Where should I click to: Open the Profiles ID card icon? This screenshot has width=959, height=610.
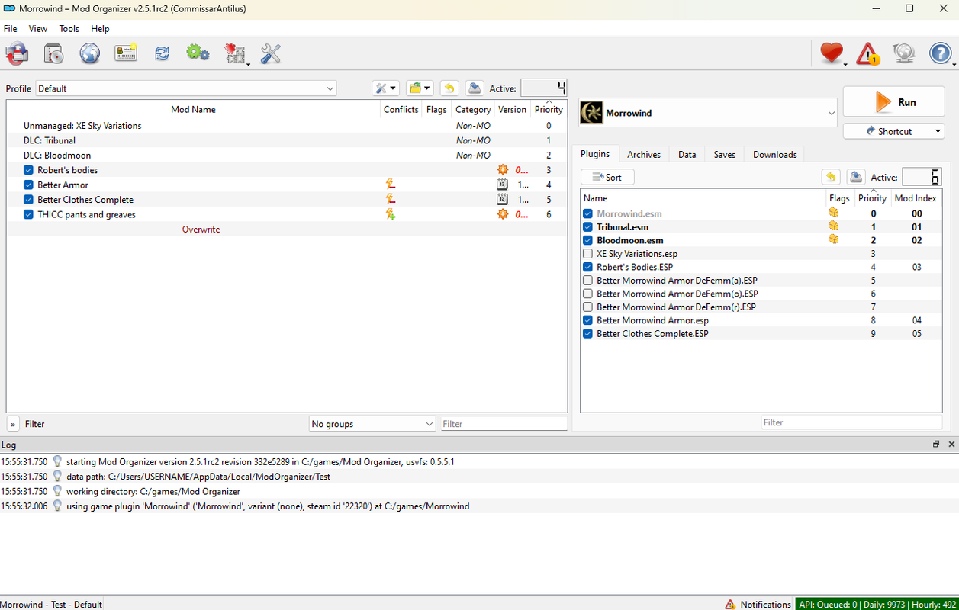pyautogui.click(x=126, y=53)
